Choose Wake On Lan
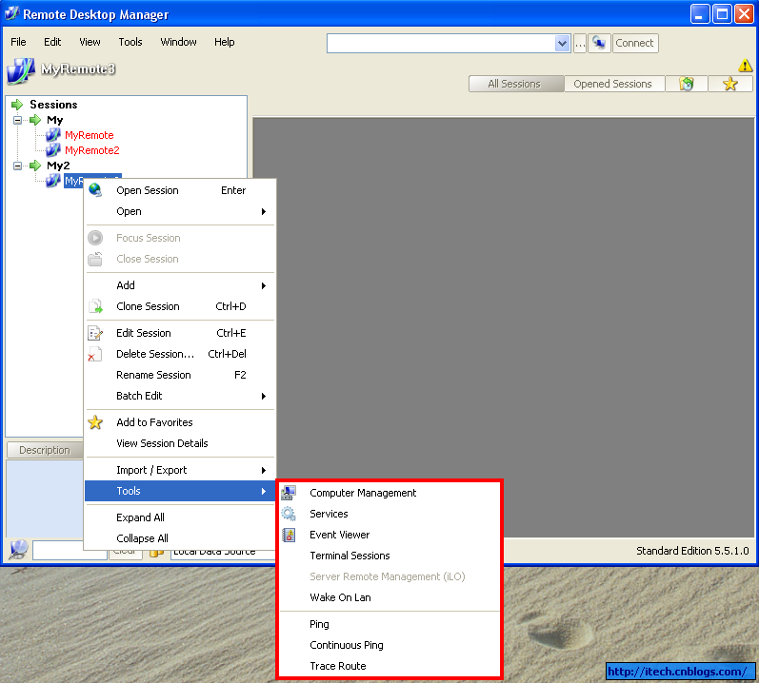 coord(389,597)
